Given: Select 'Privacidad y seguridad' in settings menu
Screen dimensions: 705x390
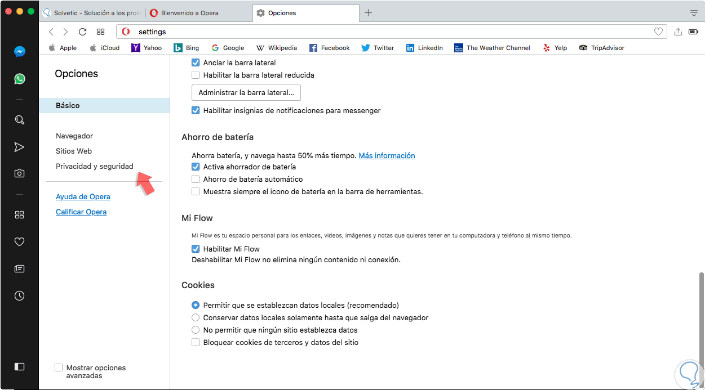Looking at the screenshot, I should 94,166.
